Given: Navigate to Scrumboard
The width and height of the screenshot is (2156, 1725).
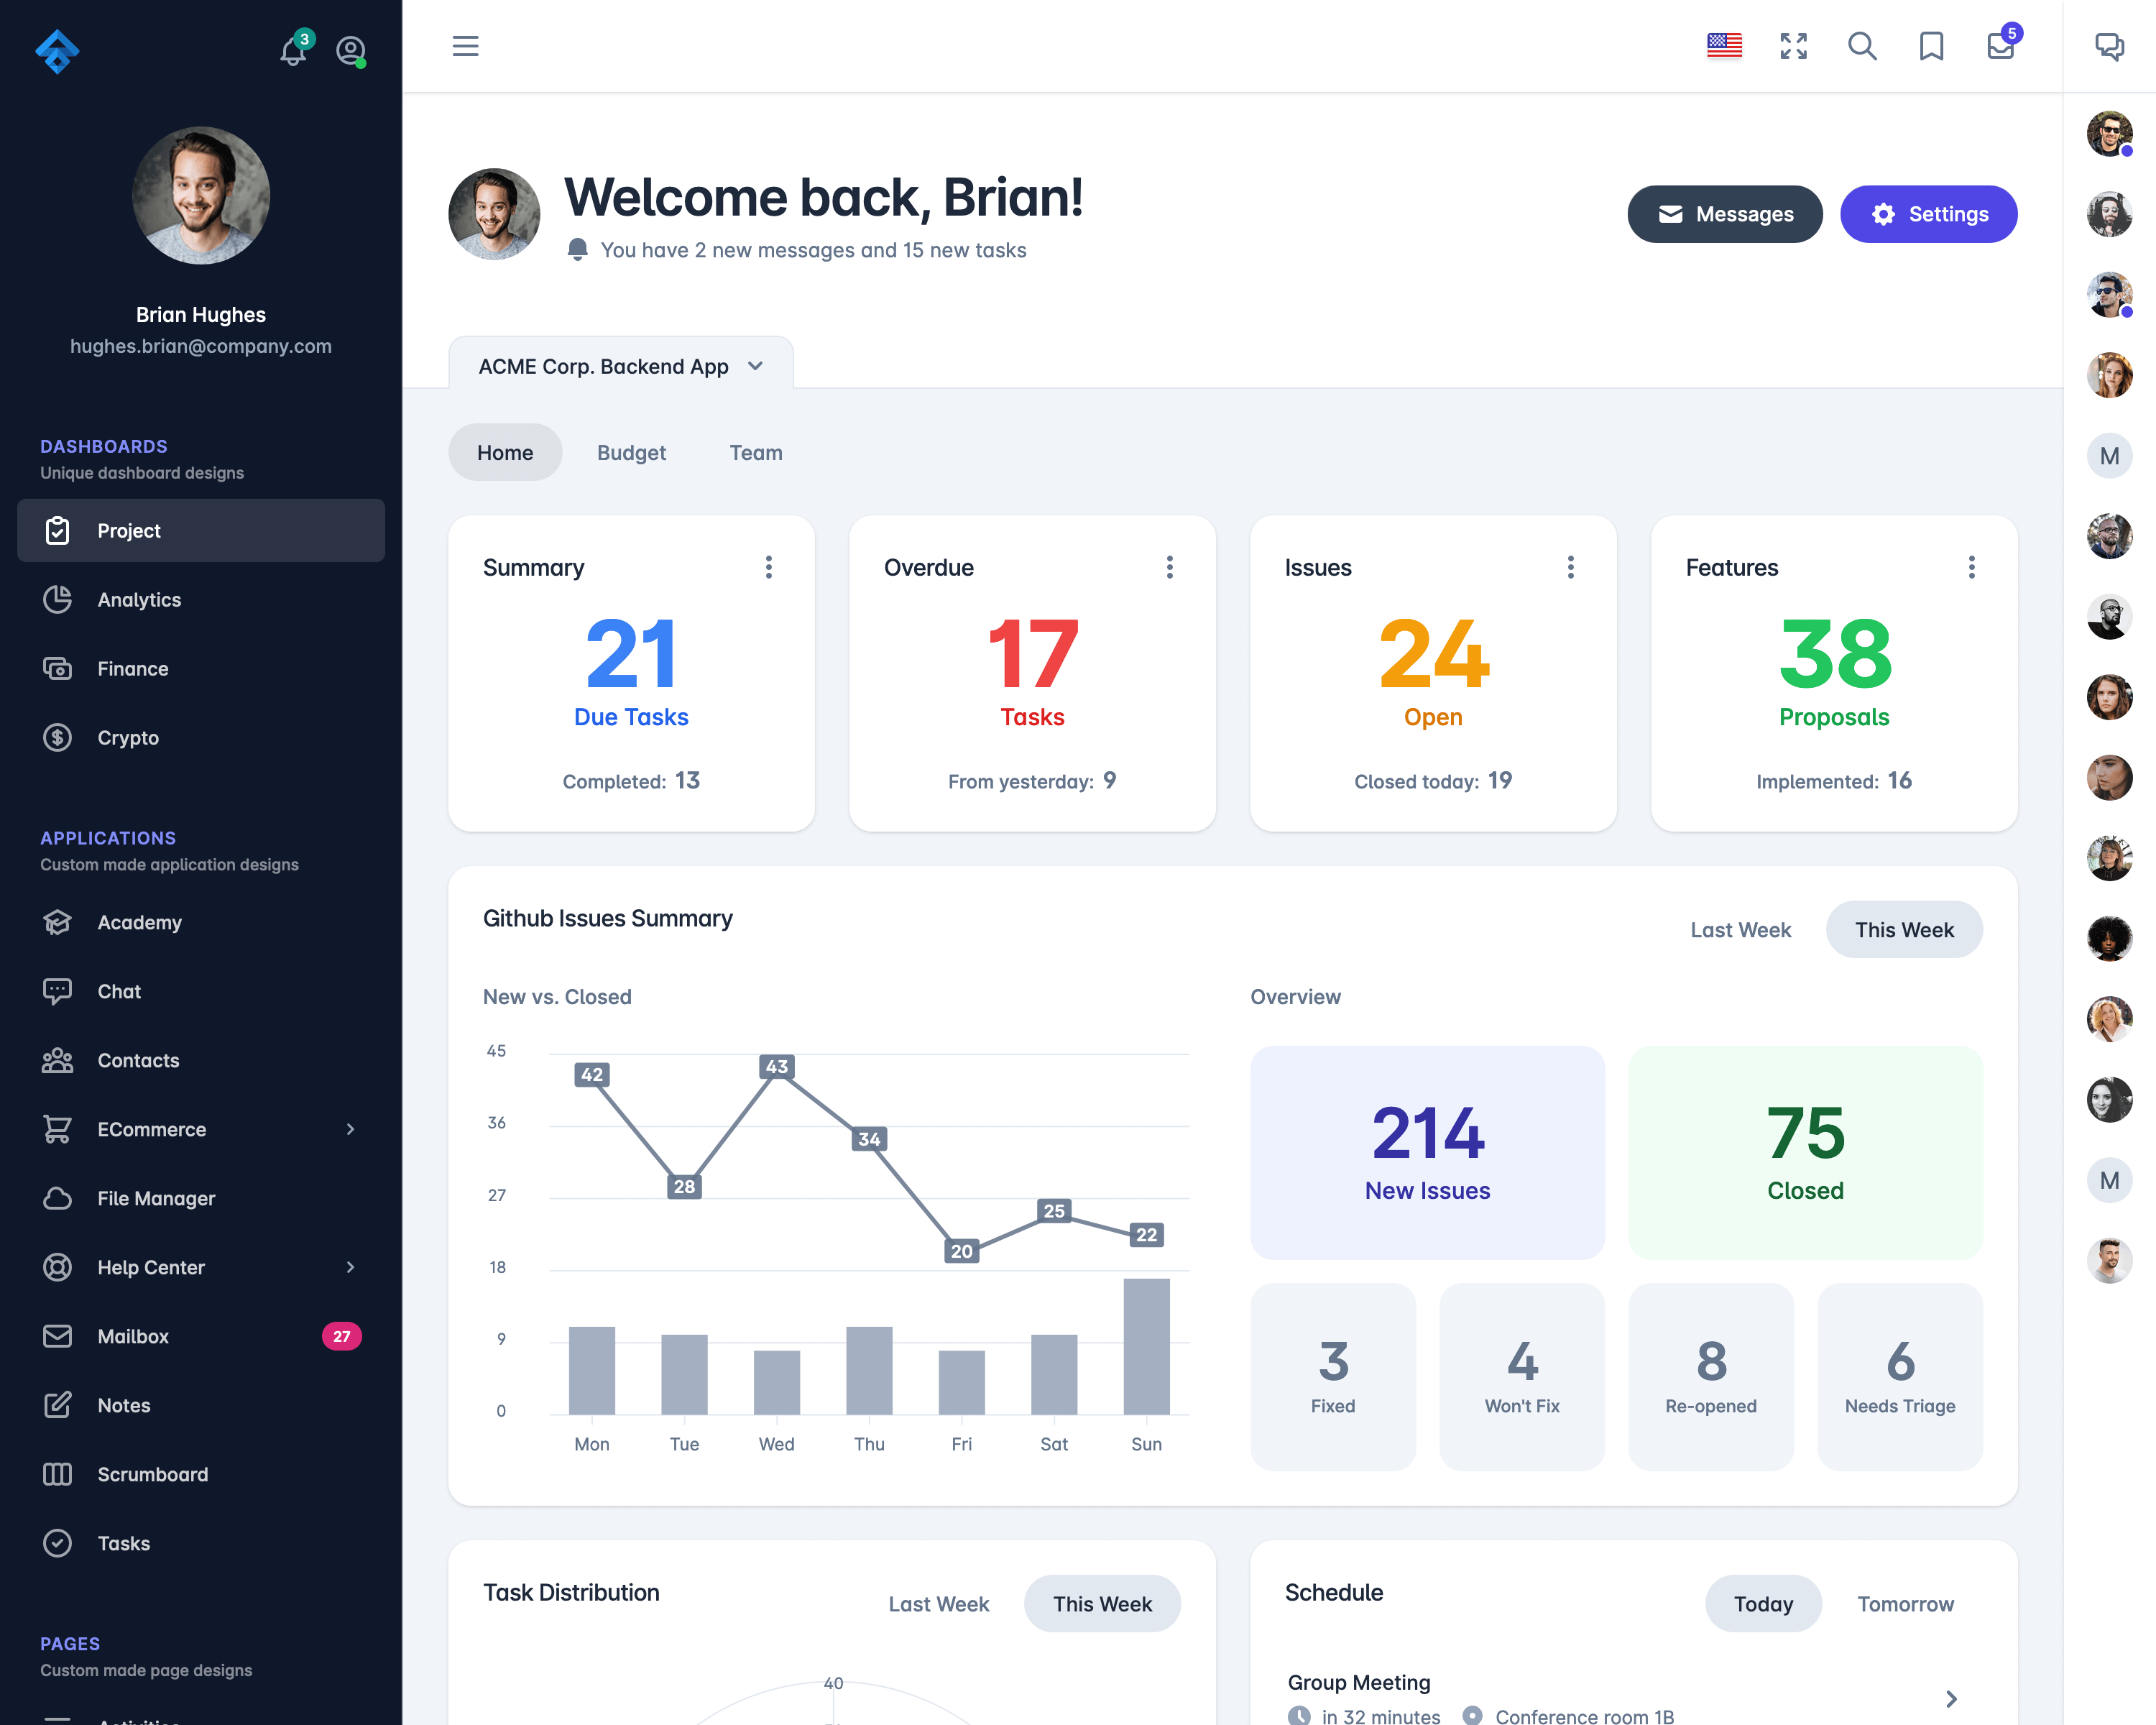Looking at the screenshot, I should (x=153, y=1473).
